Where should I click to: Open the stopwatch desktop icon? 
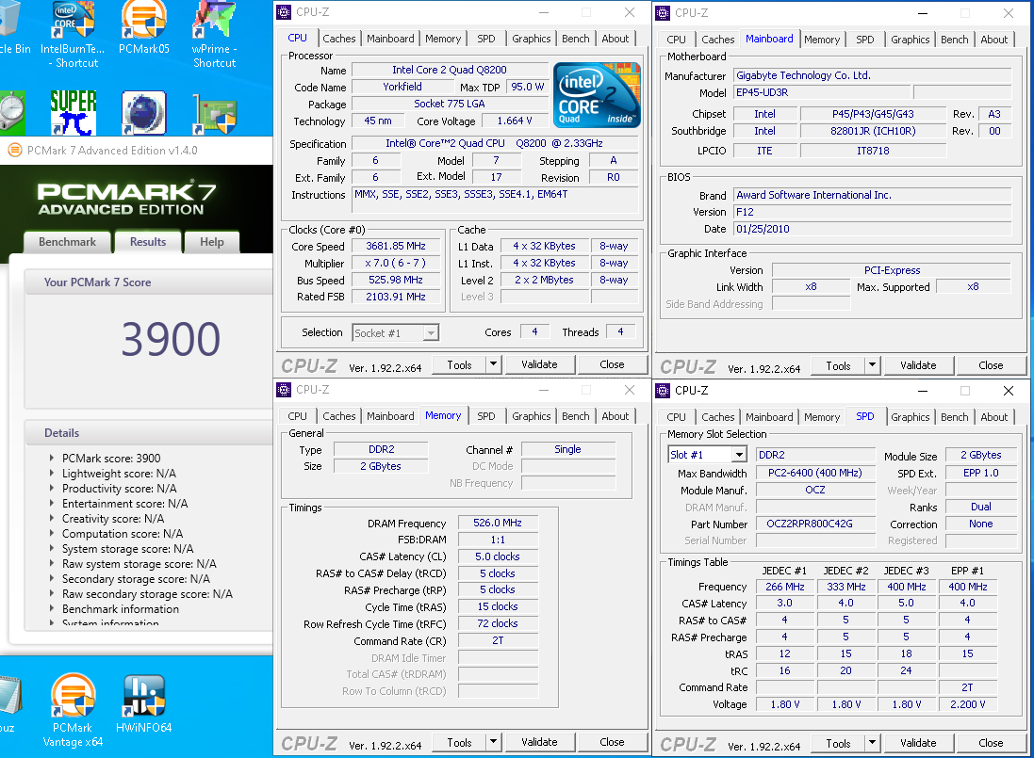(x=12, y=113)
